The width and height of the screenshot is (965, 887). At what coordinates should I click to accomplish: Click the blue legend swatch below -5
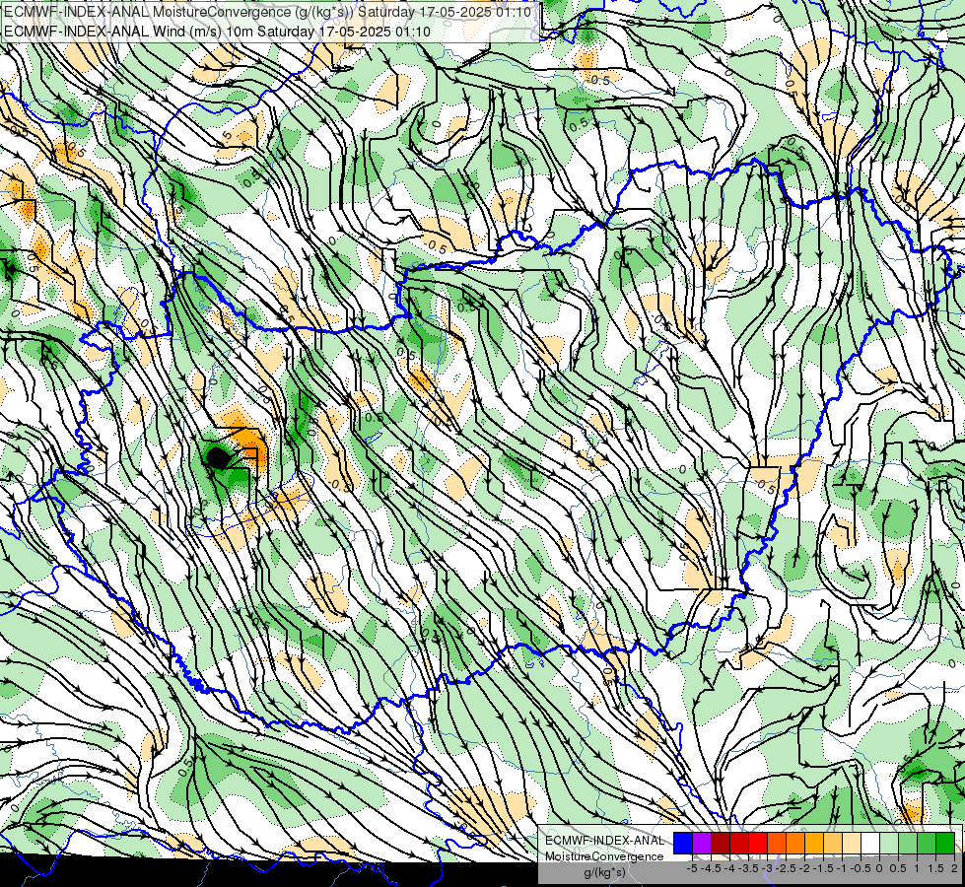pos(683,844)
